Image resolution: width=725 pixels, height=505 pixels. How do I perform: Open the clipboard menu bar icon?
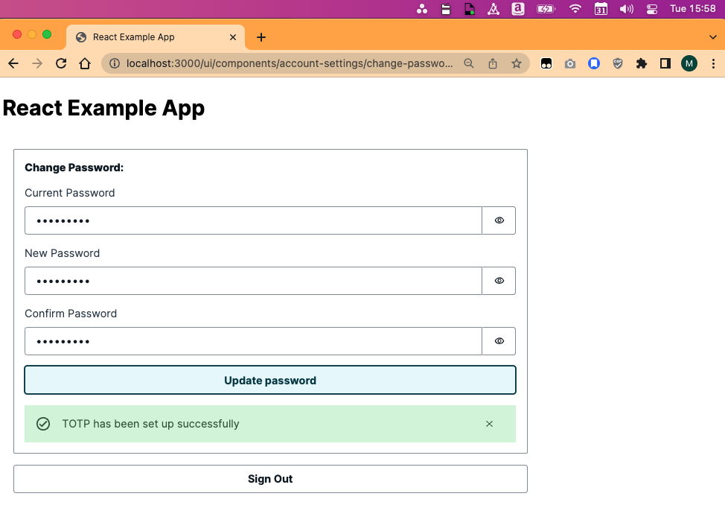point(446,9)
